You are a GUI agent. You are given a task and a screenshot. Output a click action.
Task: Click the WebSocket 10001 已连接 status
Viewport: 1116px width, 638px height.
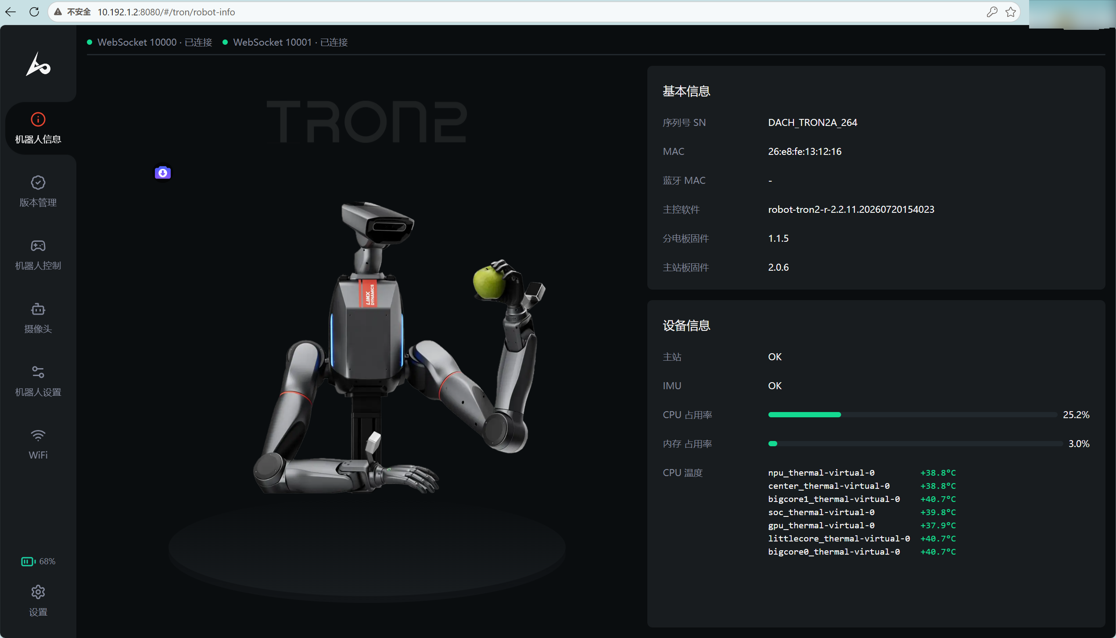click(285, 42)
